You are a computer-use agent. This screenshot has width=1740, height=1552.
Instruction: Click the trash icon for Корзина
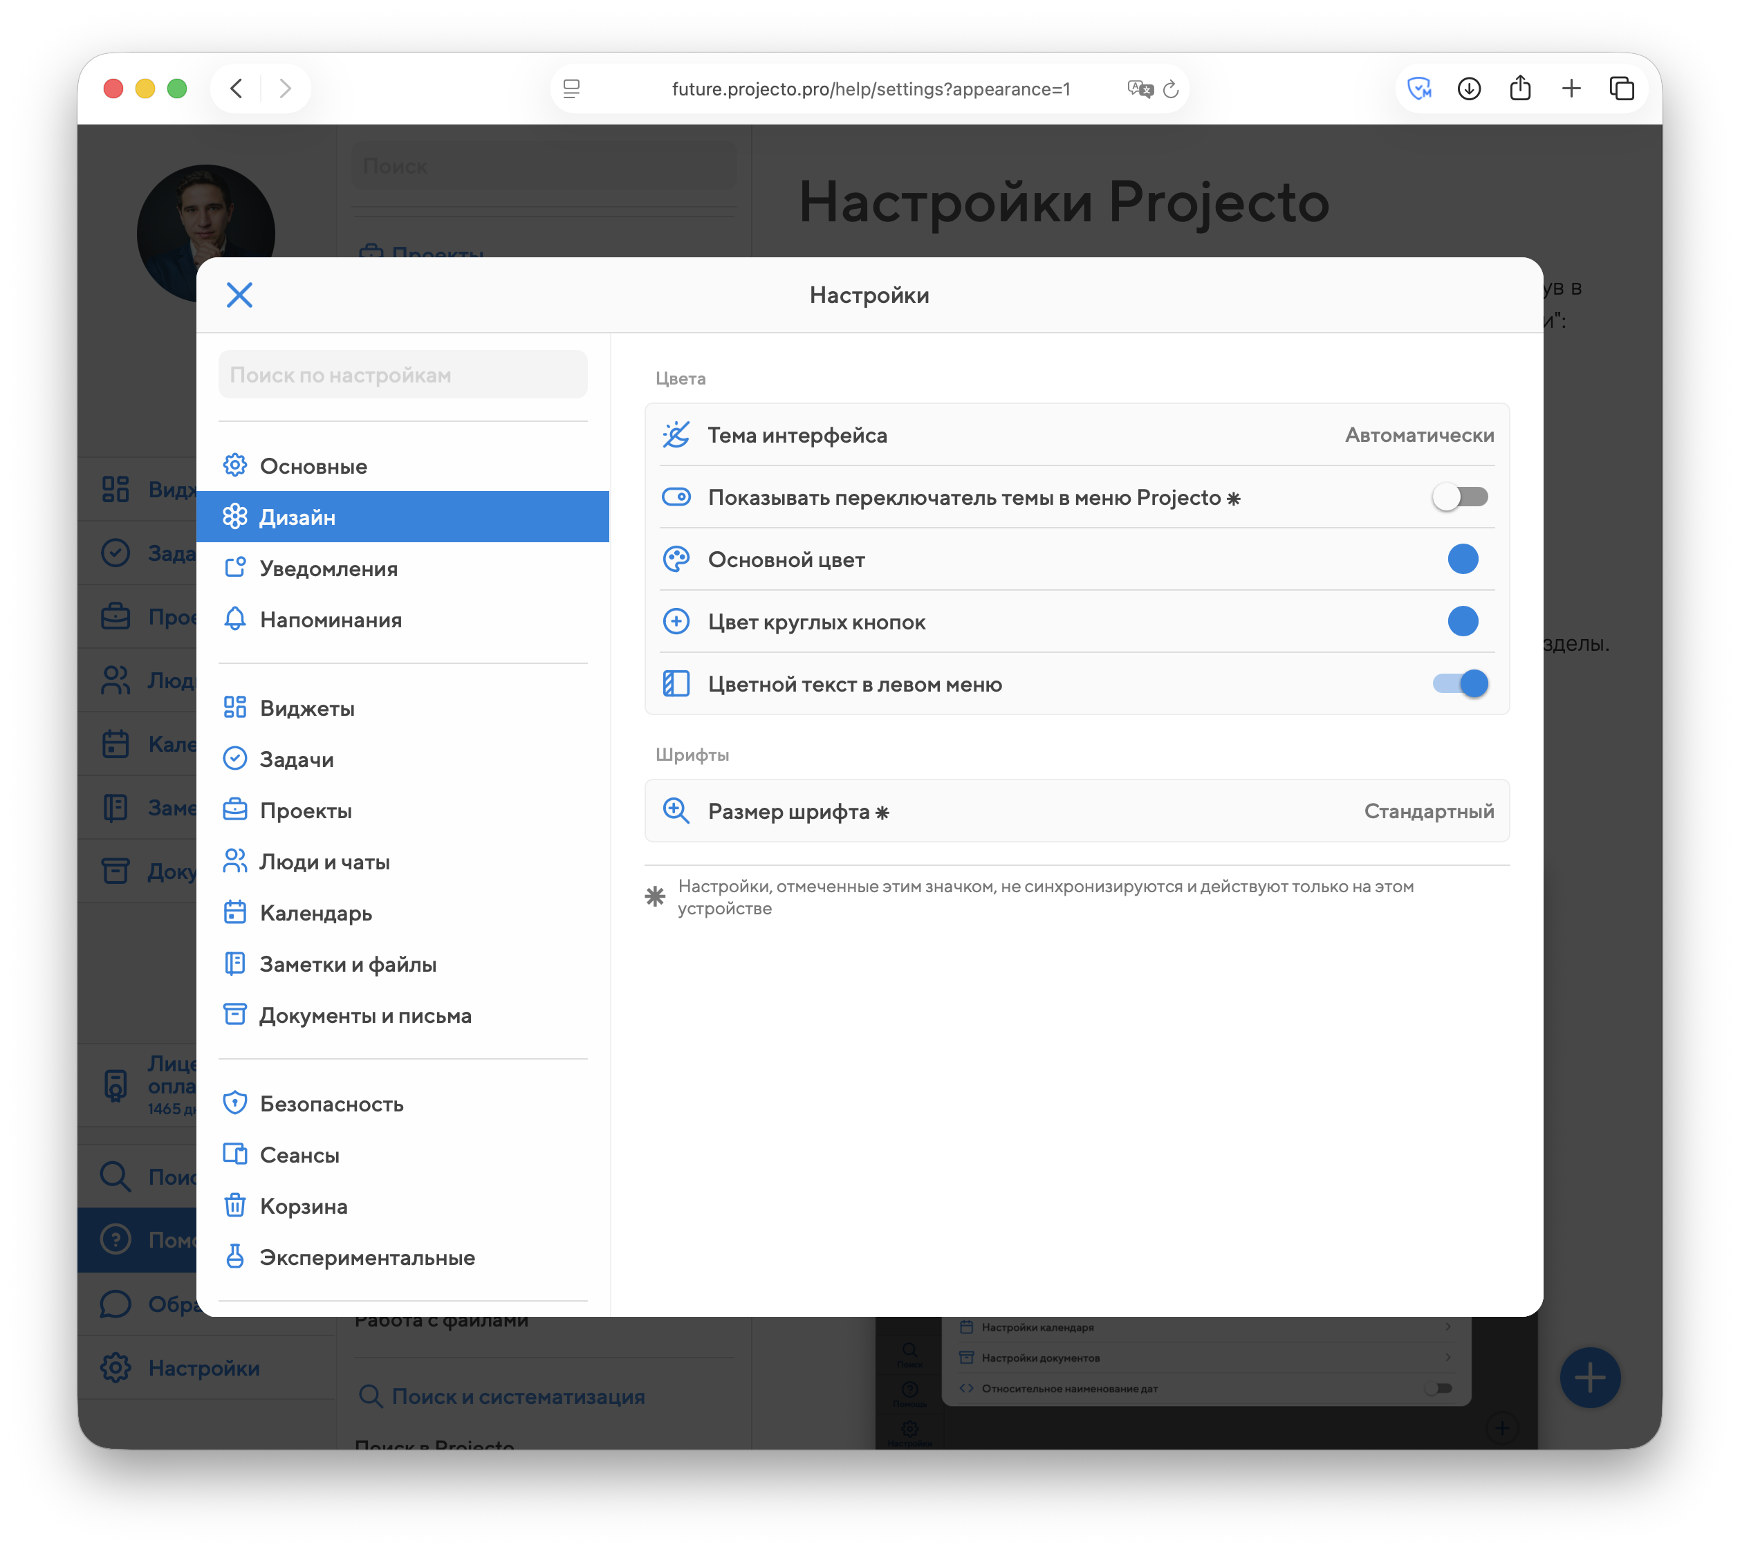[x=235, y=1205]
